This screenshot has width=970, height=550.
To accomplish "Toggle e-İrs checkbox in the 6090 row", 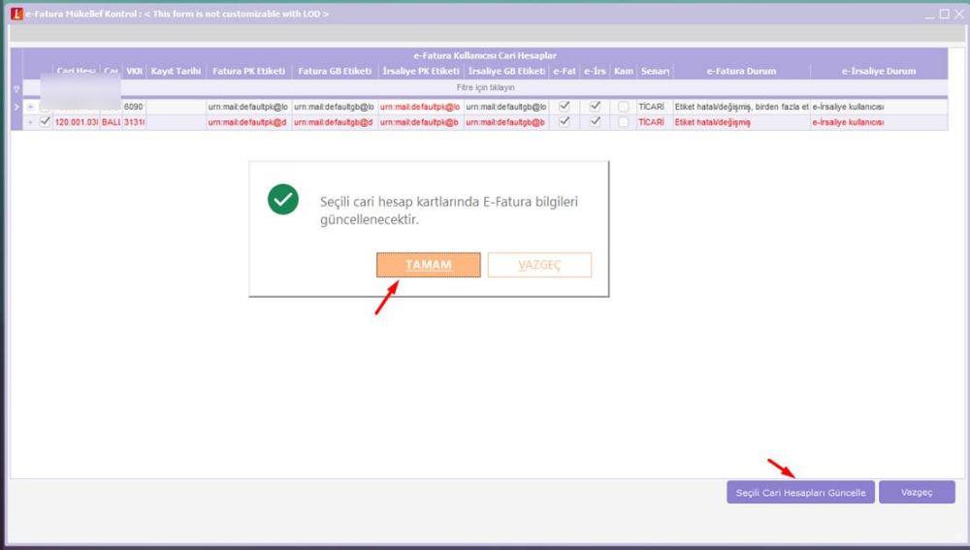I will [596, 107].
